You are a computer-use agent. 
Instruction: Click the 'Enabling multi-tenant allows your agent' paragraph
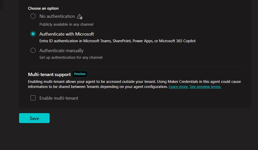pyautogui.click(x=134, y=84)
